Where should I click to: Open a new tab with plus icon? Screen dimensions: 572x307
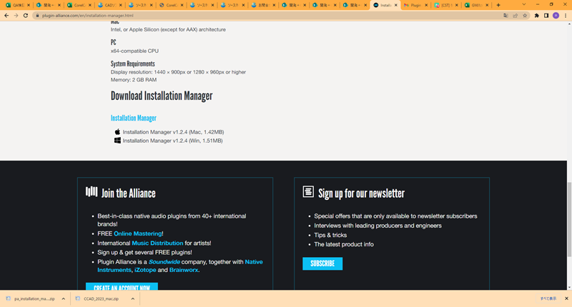(x=498, y=5)
